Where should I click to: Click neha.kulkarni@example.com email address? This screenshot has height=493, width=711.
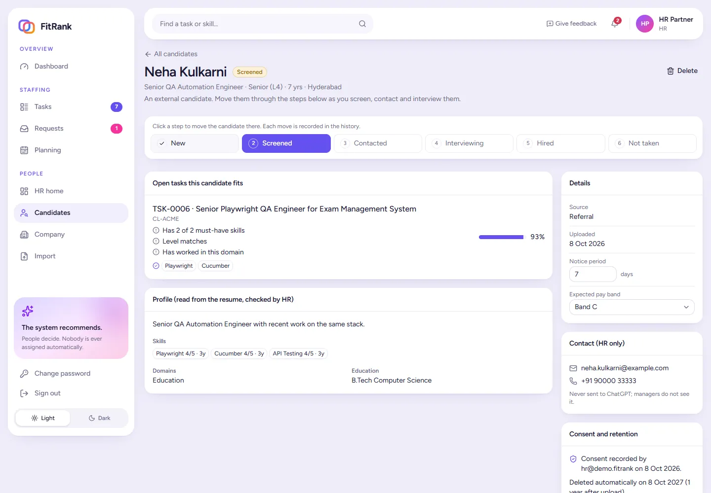coord(625,368)
